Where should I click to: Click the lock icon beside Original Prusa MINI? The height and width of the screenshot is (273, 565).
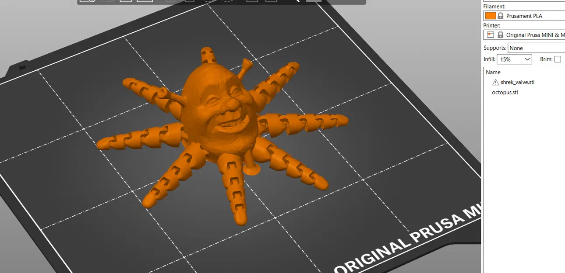(x=500, y=35)
